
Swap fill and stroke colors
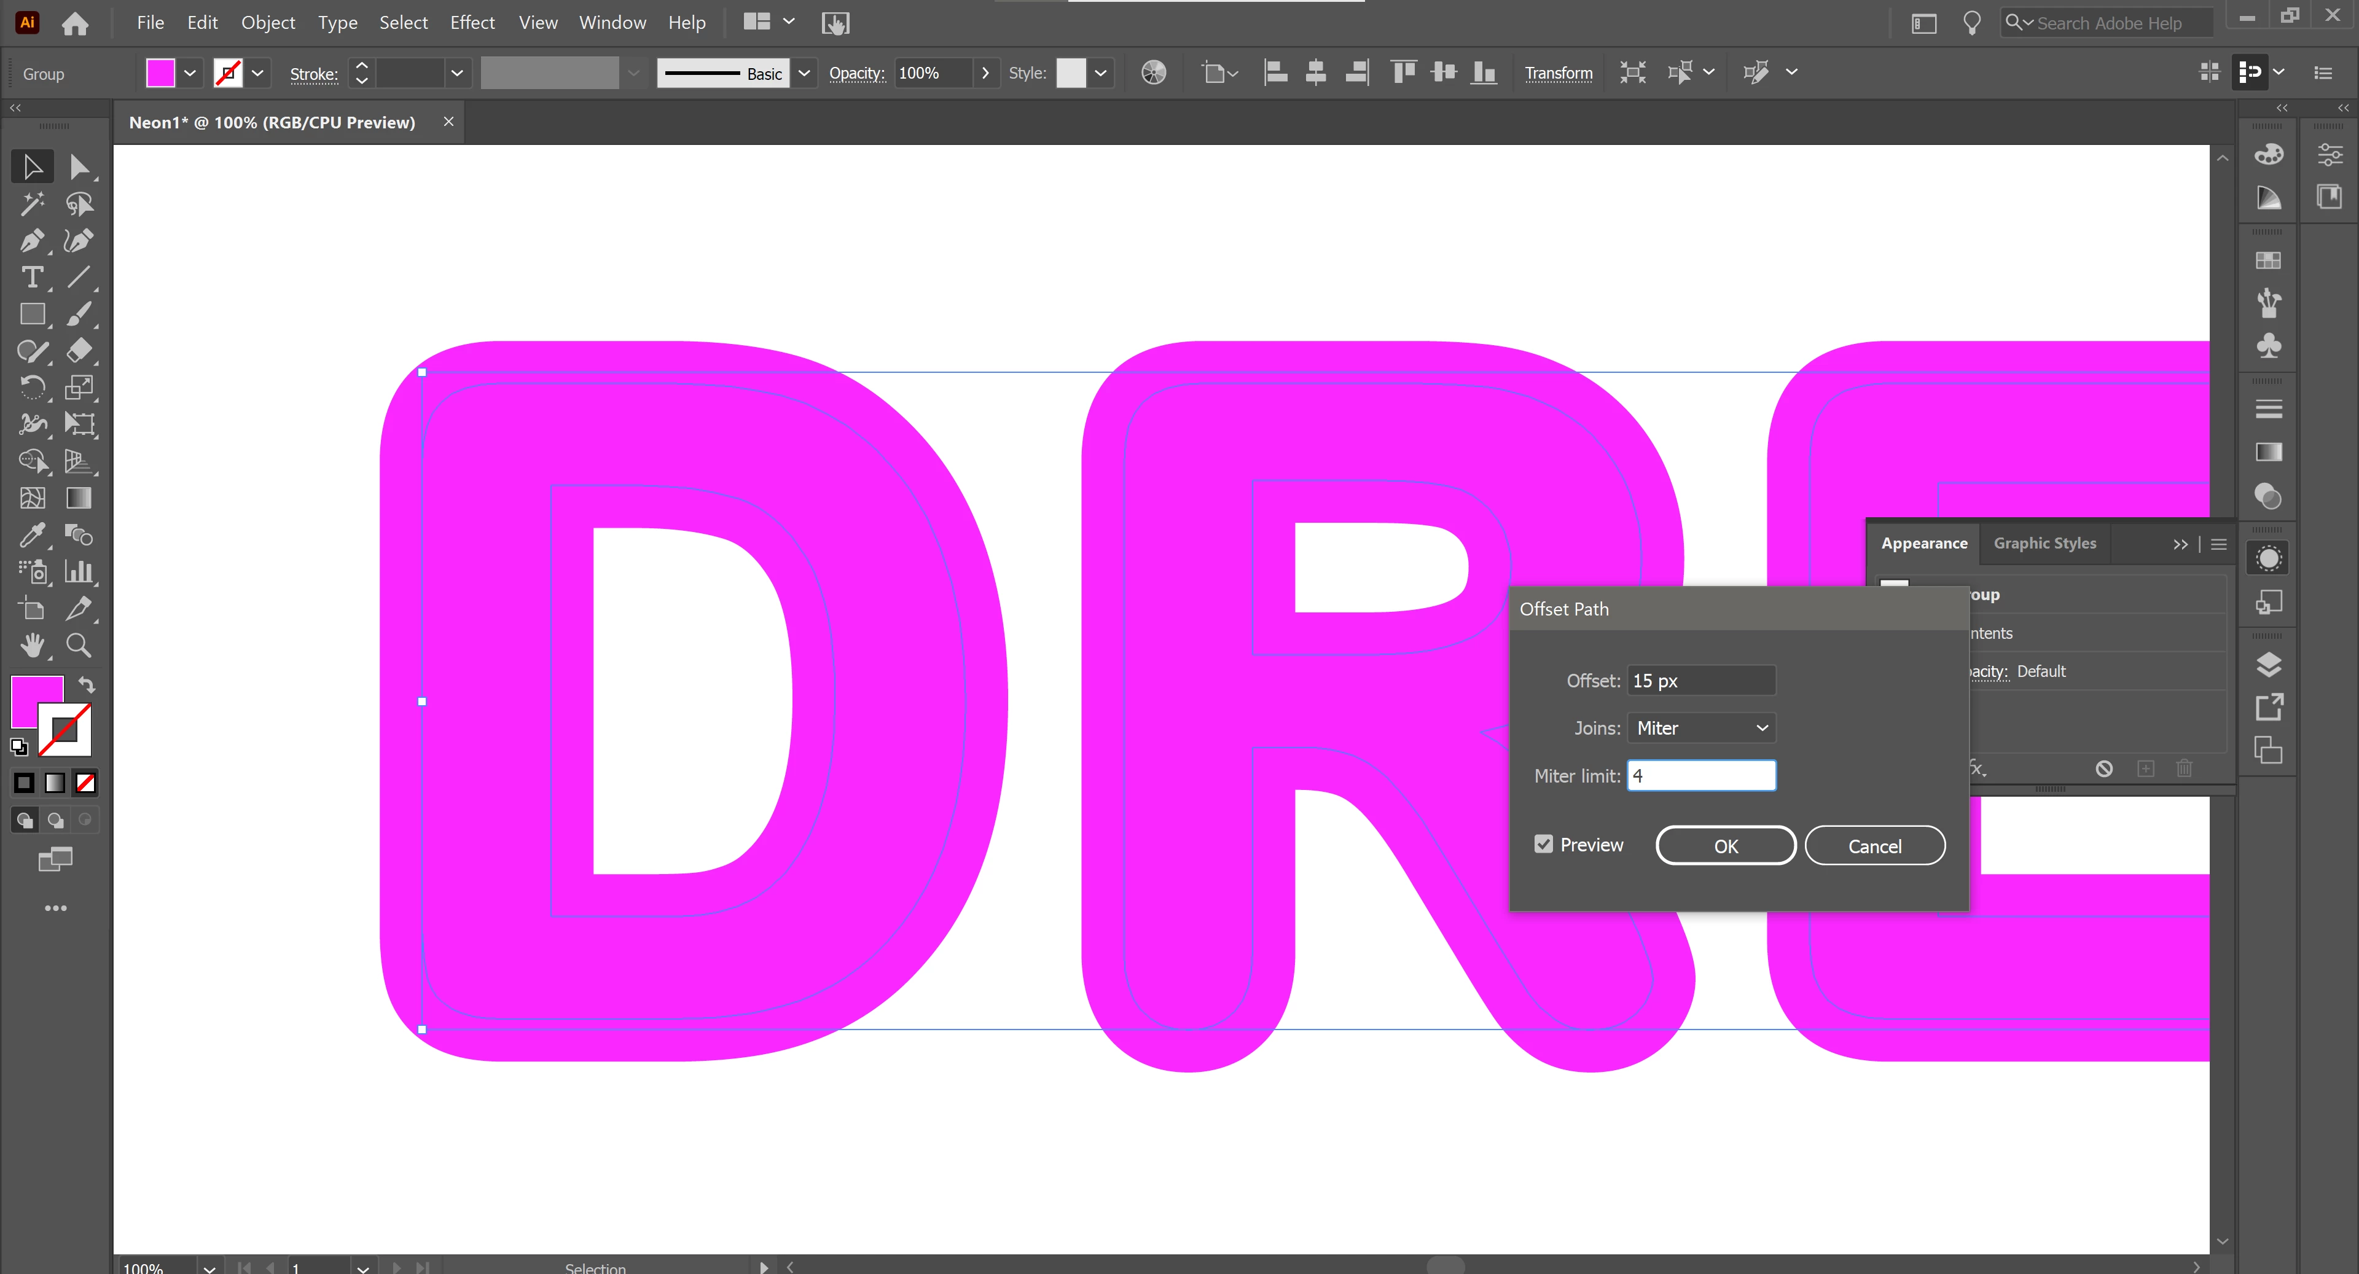click(87, 684)
